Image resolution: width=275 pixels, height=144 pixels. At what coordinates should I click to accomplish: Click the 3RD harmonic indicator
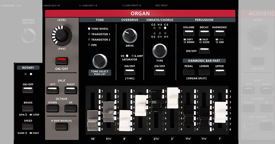tap(217, 39)
